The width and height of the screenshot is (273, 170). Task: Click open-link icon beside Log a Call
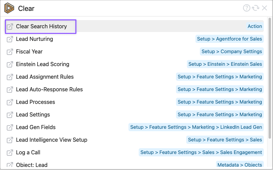coord(10,153)
